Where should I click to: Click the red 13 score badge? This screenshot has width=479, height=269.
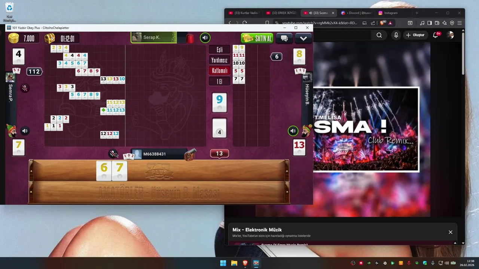[219, 154]
